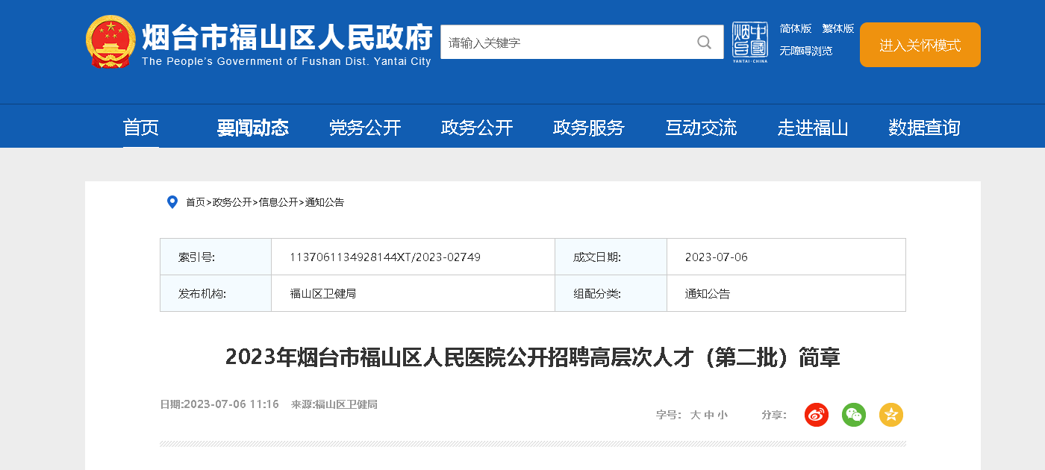Select index number 1137061134928144XT/2023-02749
Viewport: 1045px width, 470px height.
coord(385,257)
